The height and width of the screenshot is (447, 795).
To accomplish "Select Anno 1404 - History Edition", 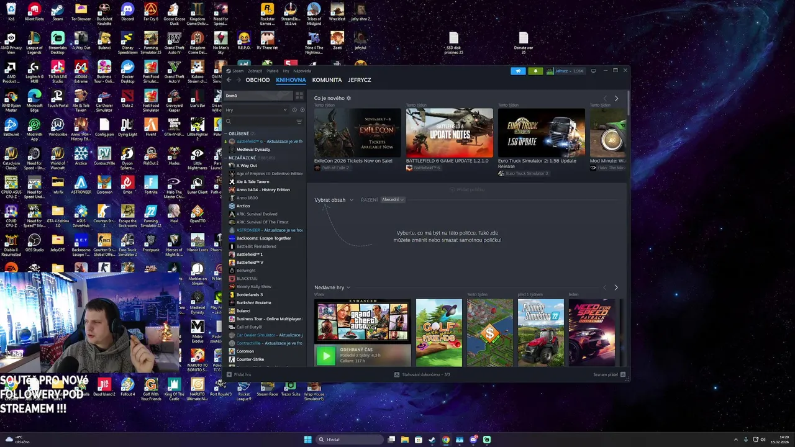I will click(263, 190).
